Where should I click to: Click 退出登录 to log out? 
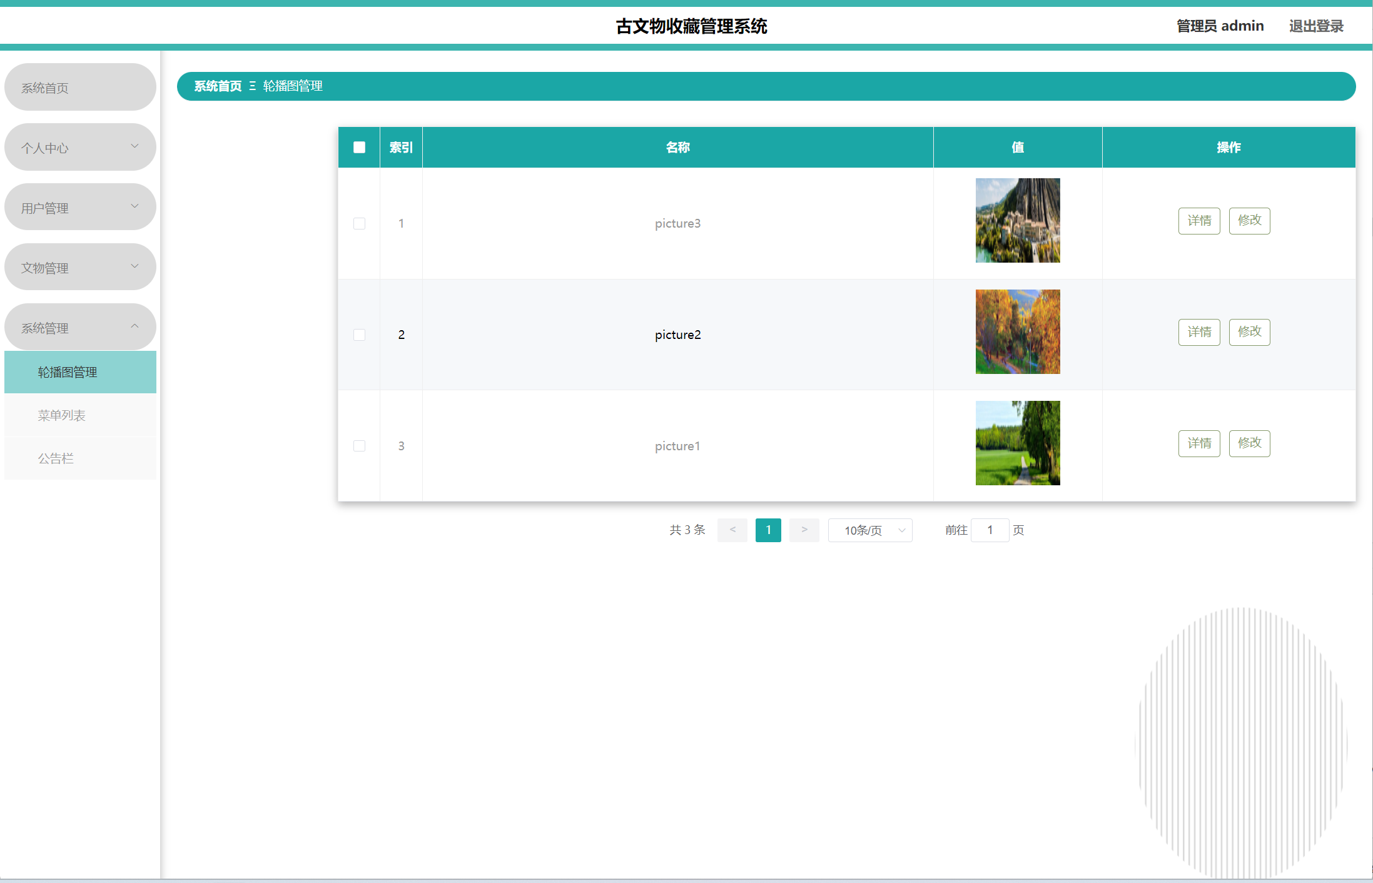tap(1316, 26)
